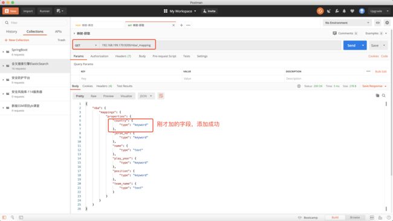Click the Invite button
Image resolution: width=393 pixels, height=221 pixels.
(x=209, y=11)
